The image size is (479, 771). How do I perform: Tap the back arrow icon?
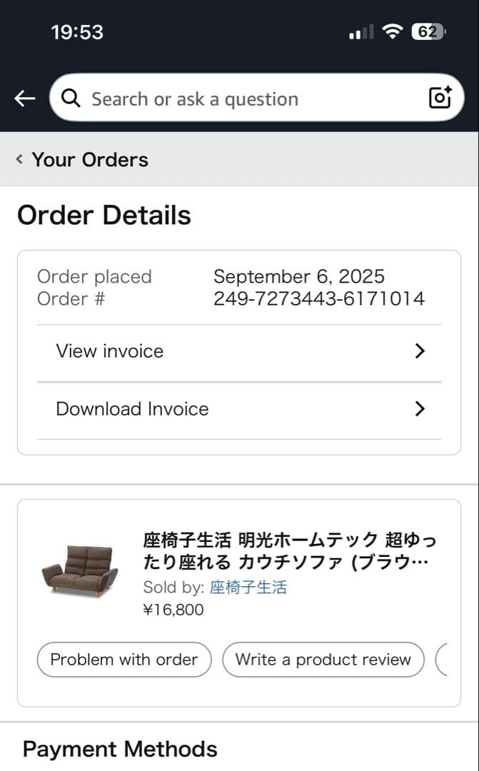pyautogui.click(x=25, y=99)
